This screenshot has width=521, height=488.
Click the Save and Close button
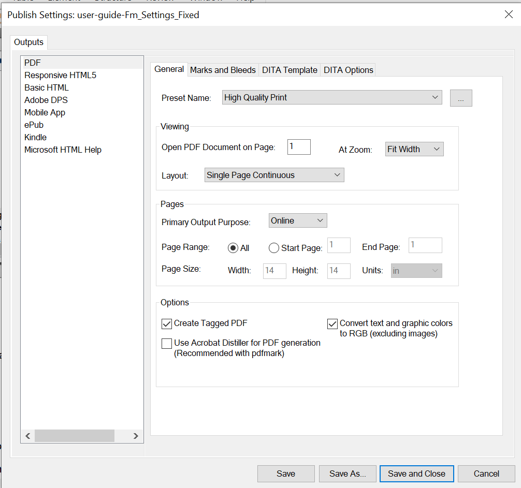(416, 474)
